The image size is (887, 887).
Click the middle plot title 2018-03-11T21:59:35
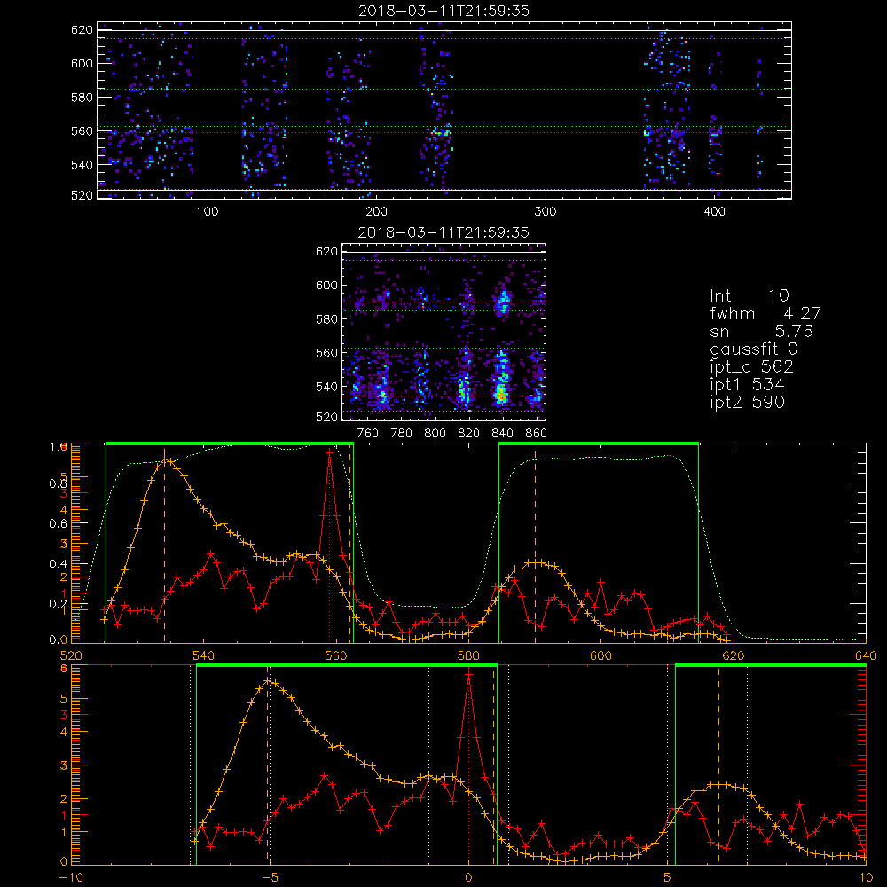tap(444, 232)
